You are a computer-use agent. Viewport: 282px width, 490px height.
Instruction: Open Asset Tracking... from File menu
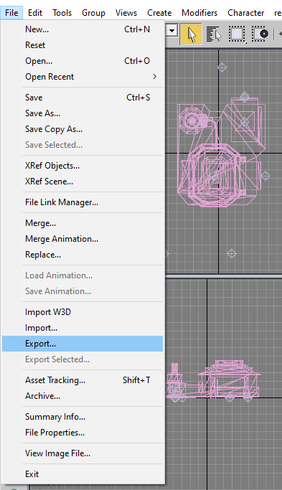coord(83,380)
